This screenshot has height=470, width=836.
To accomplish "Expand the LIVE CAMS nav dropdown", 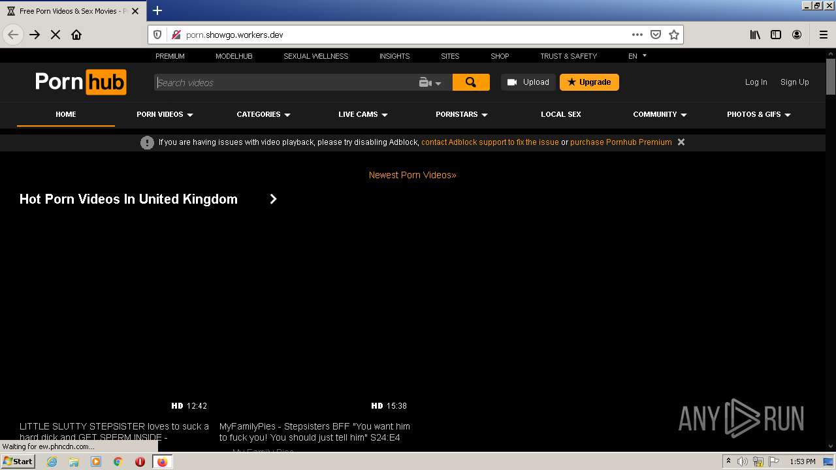I will [x=362, y=114].
